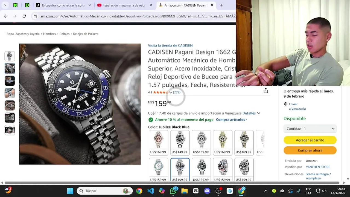Viewport: 350px width, 197px height.
Task: Open File Explorer from taskbar
Action: pyautogui.click(x=185, y=191)
